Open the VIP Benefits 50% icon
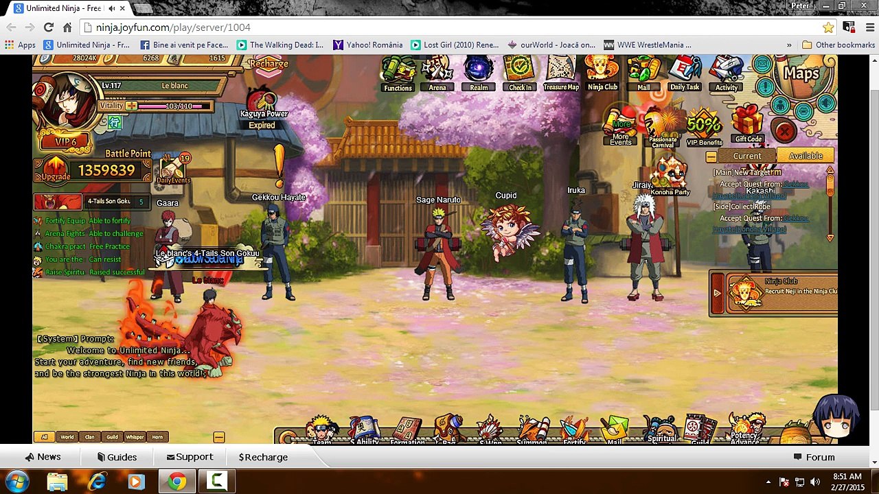The image size is (879, 494). pos(705,128)
